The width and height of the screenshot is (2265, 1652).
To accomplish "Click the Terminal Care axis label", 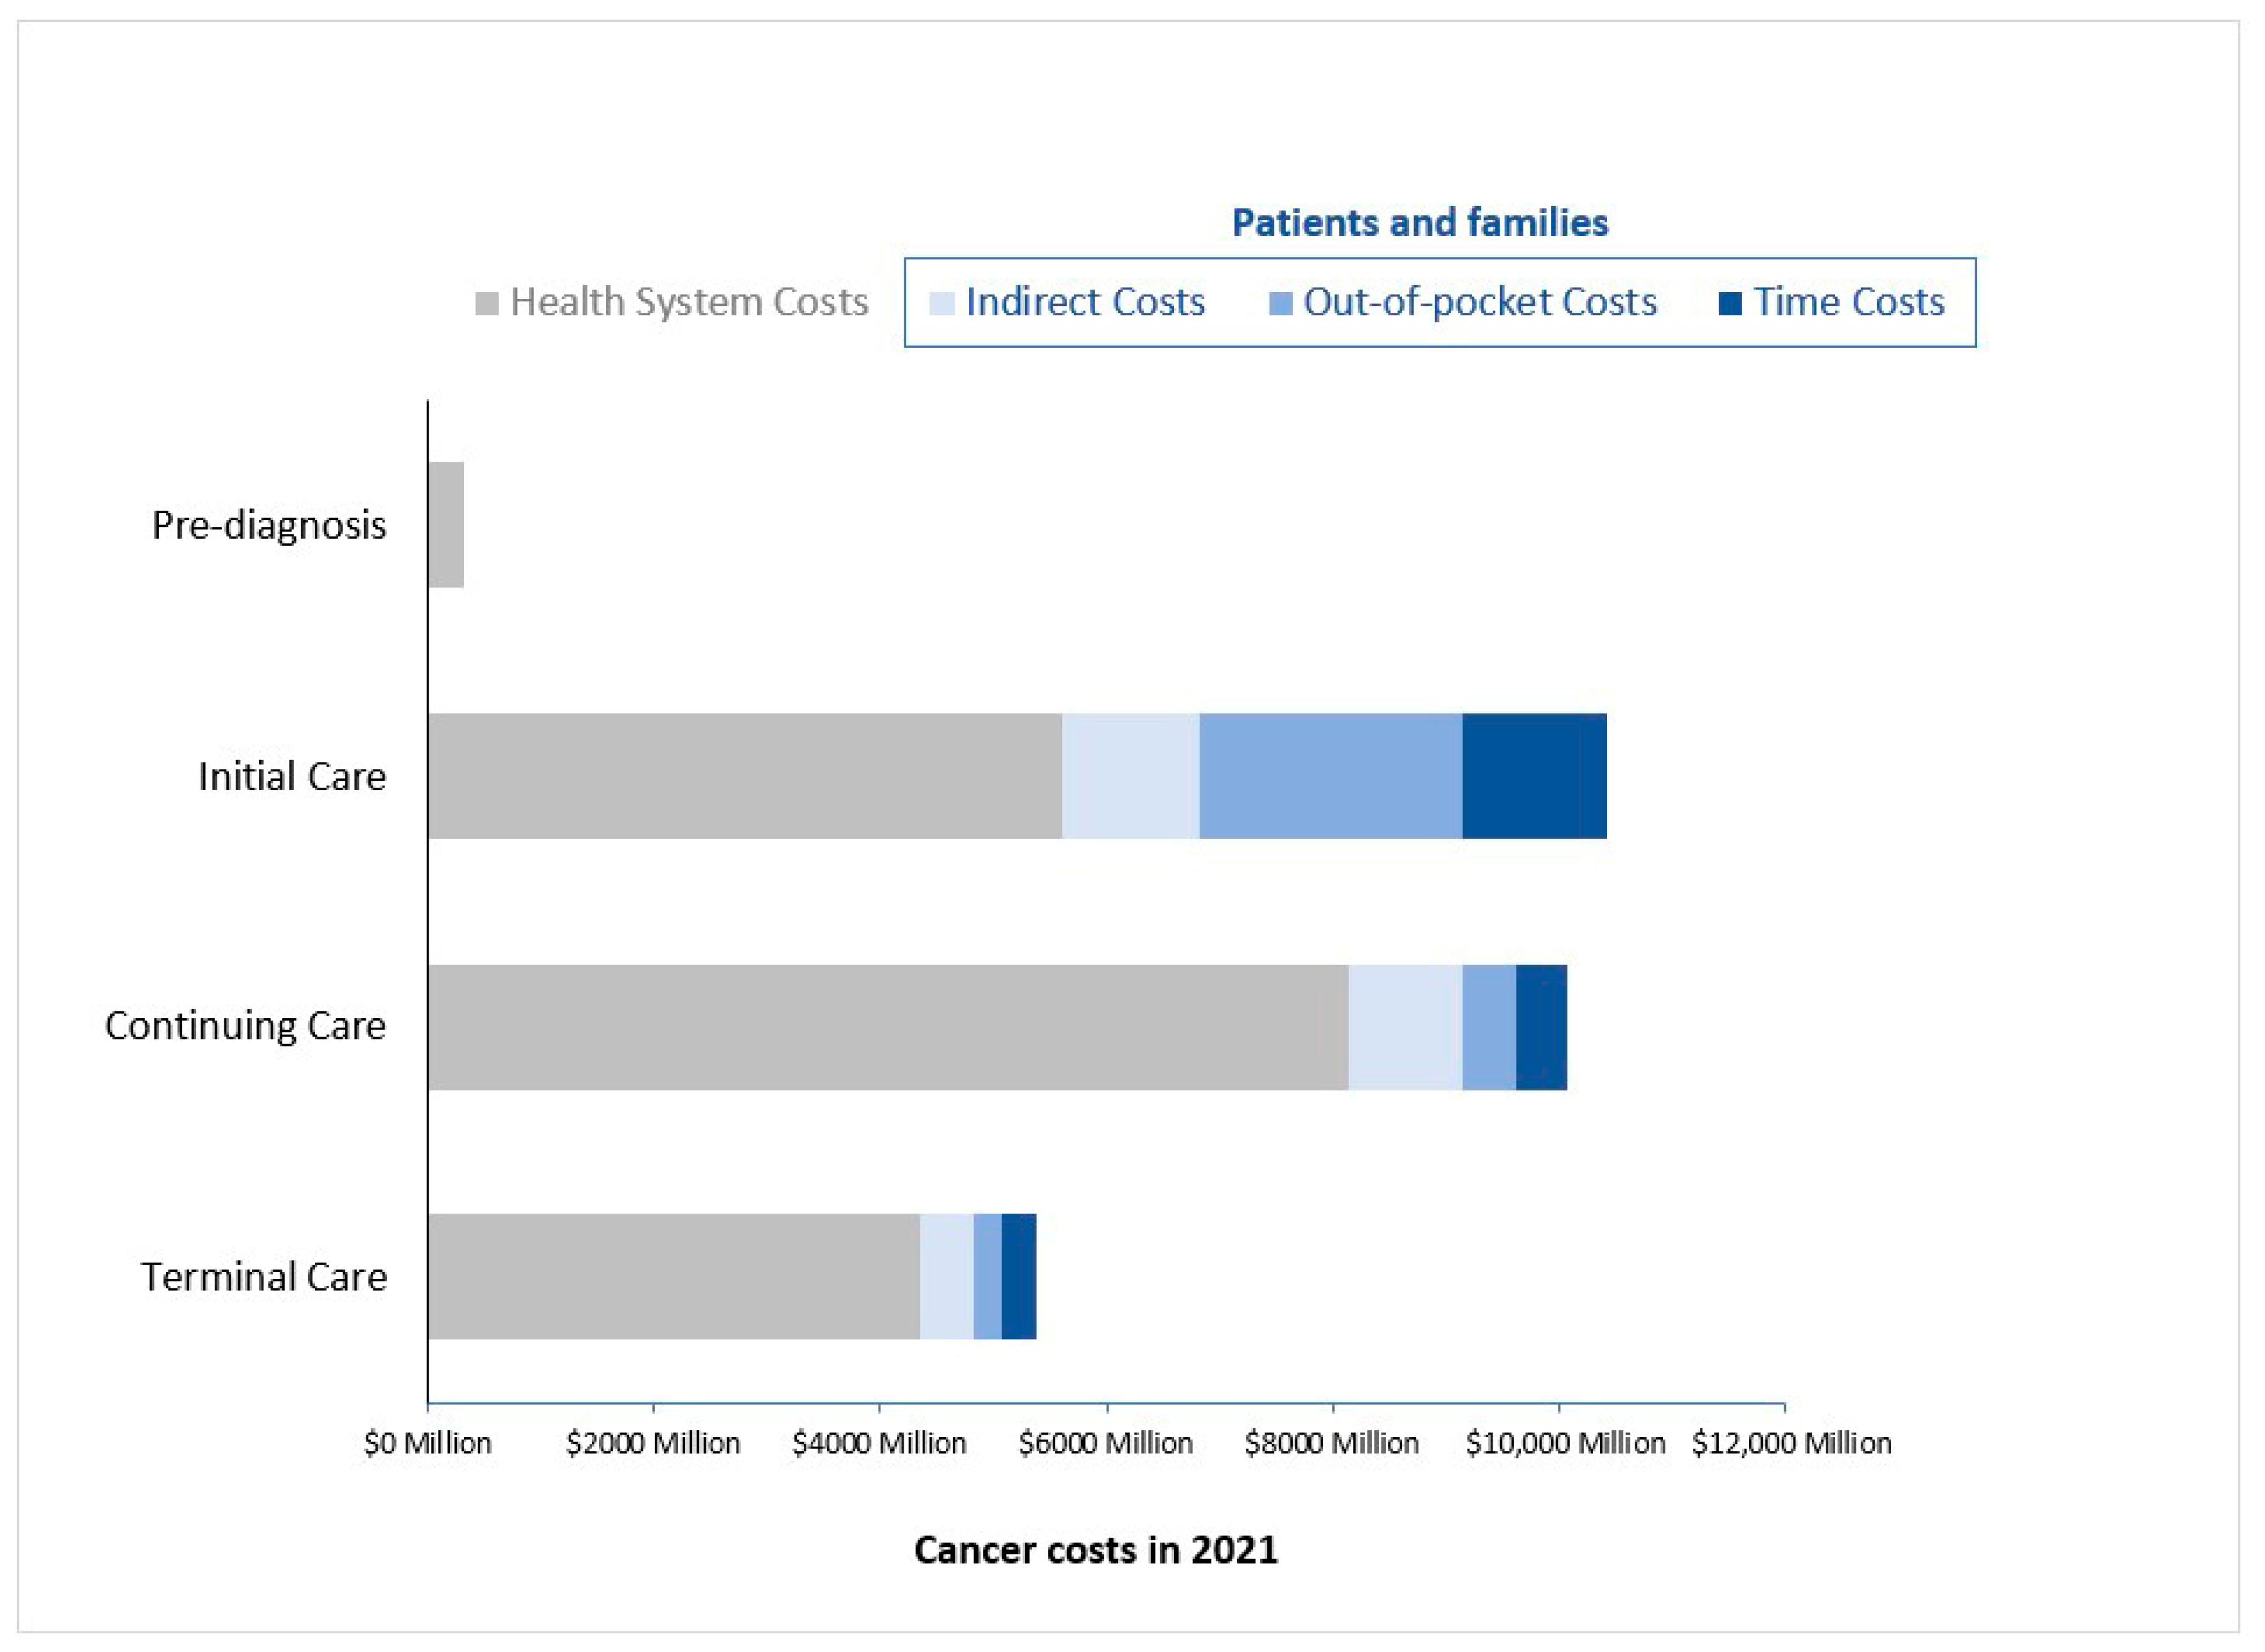I will coord(263,1277).
